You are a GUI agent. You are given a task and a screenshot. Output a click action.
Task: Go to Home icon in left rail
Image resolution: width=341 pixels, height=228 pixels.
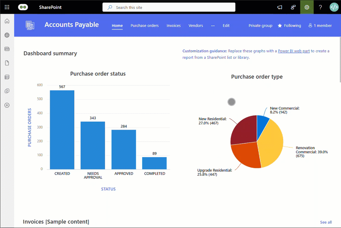point(7,21)
